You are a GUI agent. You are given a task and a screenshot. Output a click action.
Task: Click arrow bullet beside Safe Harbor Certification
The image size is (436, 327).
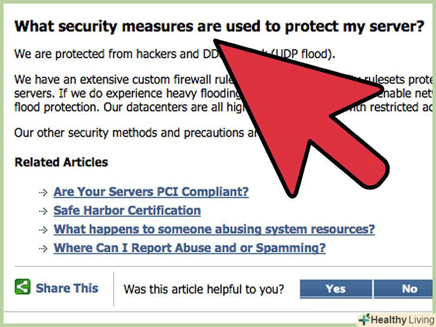[x=43, y=211]
